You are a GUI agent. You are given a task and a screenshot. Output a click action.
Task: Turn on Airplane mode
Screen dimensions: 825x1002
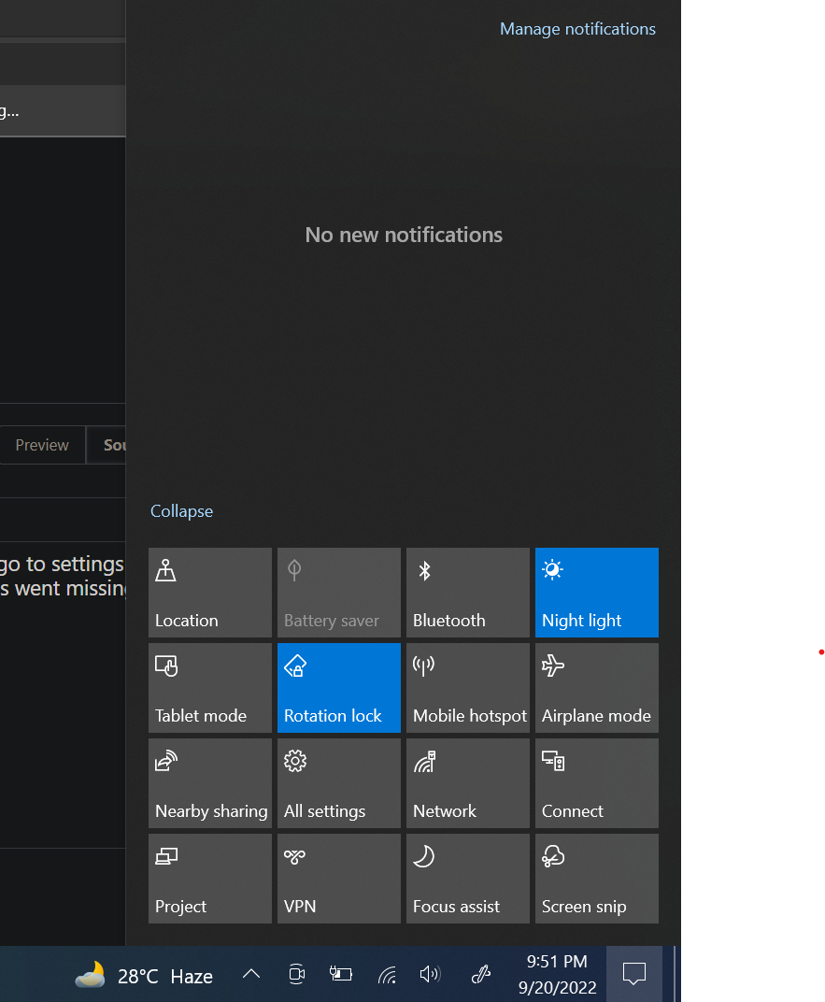(596, 688)
